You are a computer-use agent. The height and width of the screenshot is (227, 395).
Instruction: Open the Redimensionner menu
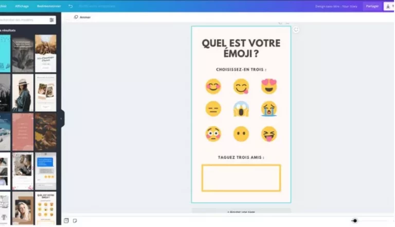tap(49, 6)
